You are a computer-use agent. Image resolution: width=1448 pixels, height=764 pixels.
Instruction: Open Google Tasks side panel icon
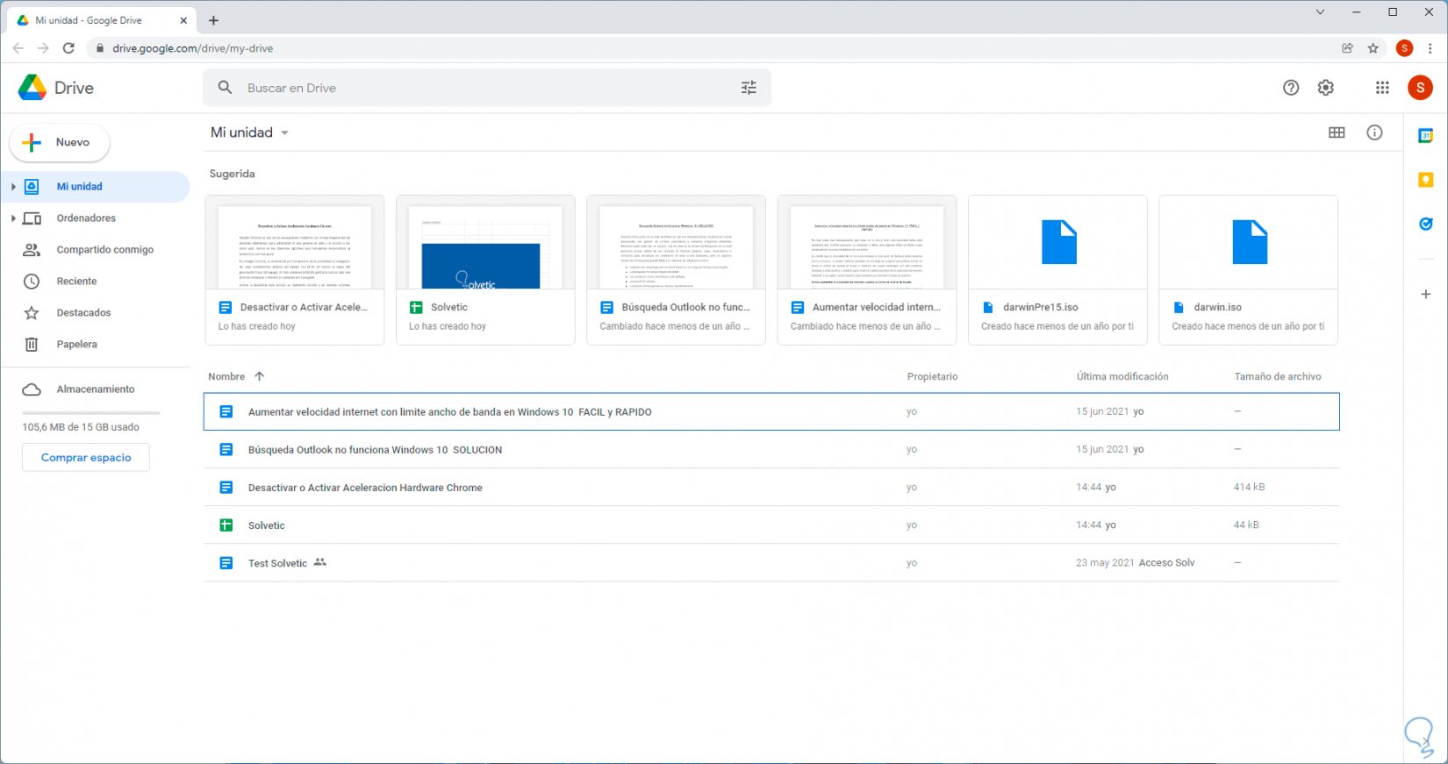pos(1426,225)
